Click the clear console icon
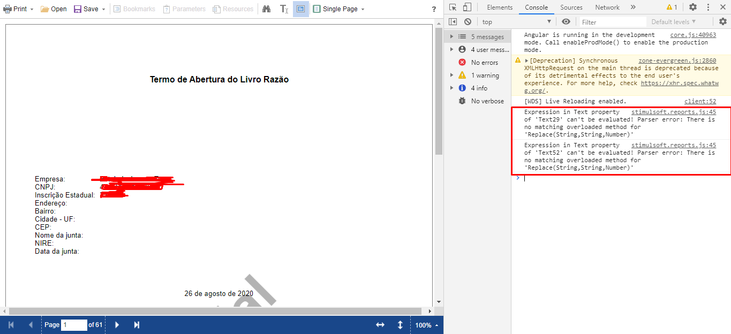 [x=468, y=21]
